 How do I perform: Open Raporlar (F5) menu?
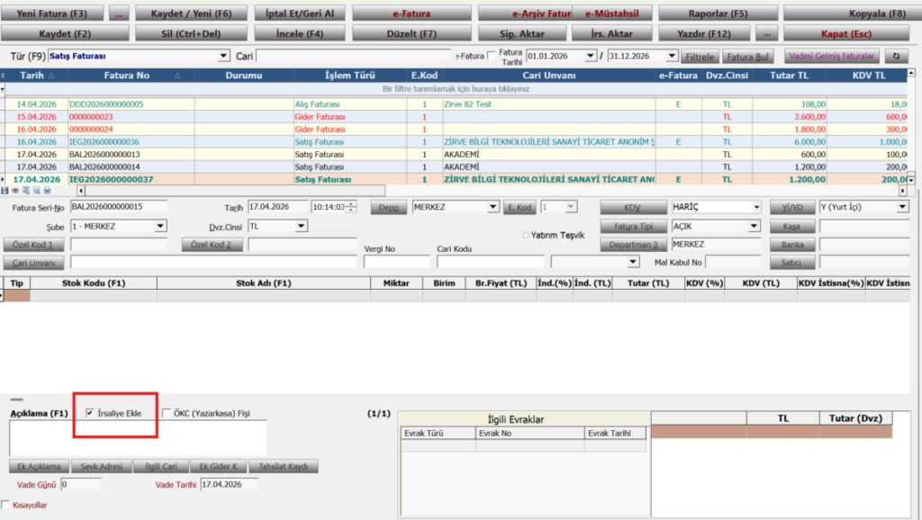click(718, 13)
